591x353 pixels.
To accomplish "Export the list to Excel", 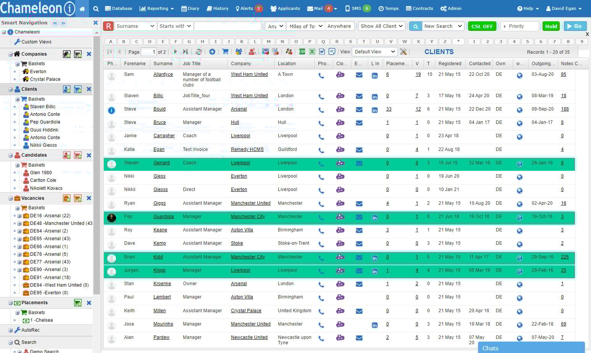I will click(312, 51).
